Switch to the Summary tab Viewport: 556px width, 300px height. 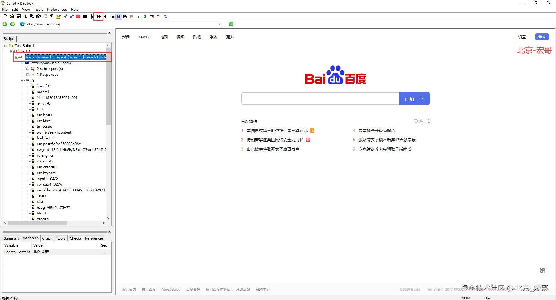[12, 238]
